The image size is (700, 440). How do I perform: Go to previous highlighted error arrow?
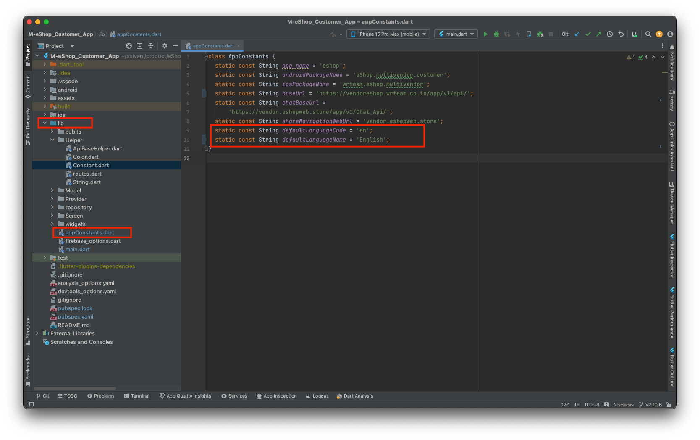pos(654,57)
